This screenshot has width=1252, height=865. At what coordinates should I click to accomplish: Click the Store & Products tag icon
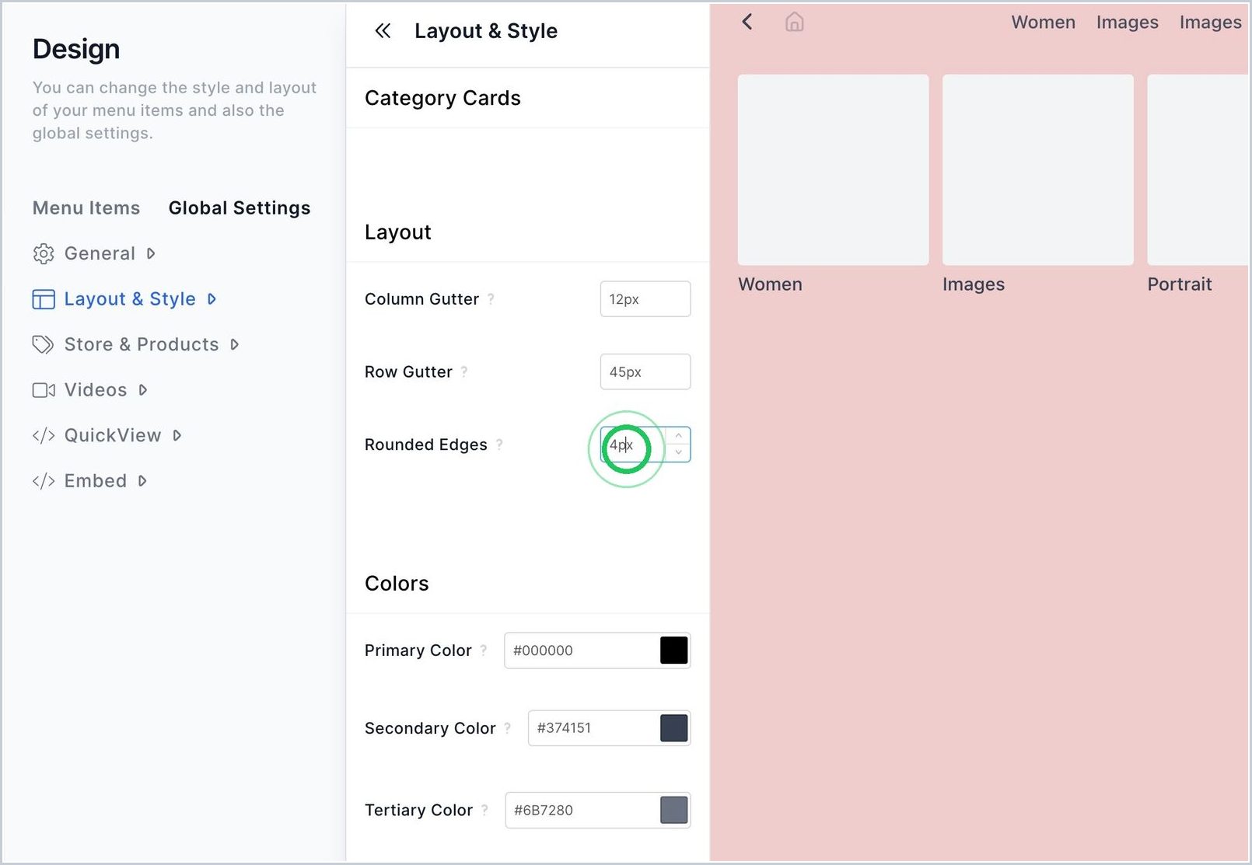(43, 344)
